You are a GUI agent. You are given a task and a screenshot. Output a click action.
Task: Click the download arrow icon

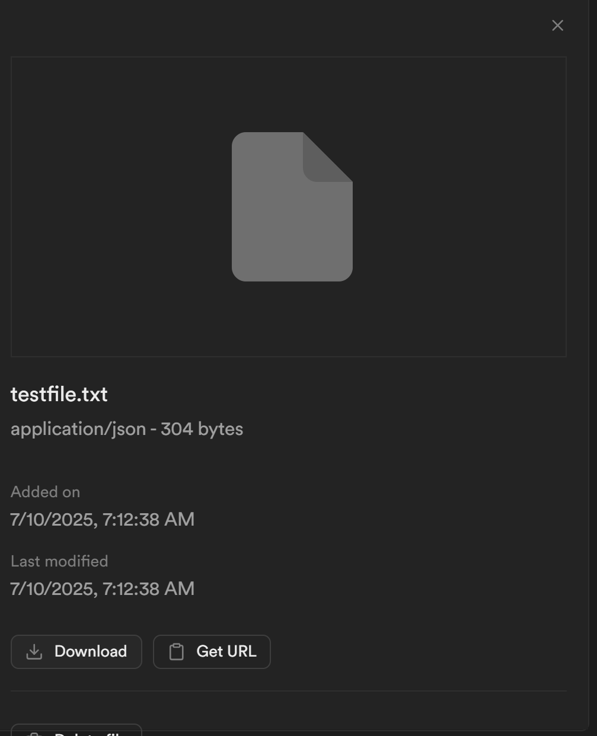pos(34,652)
